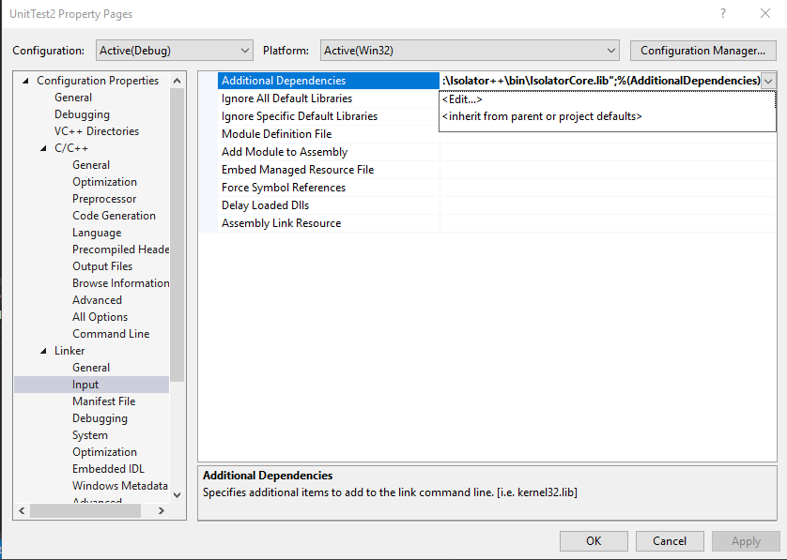Collapse the C/C++ tree node
Screen dimensions: 787x560
43,148
